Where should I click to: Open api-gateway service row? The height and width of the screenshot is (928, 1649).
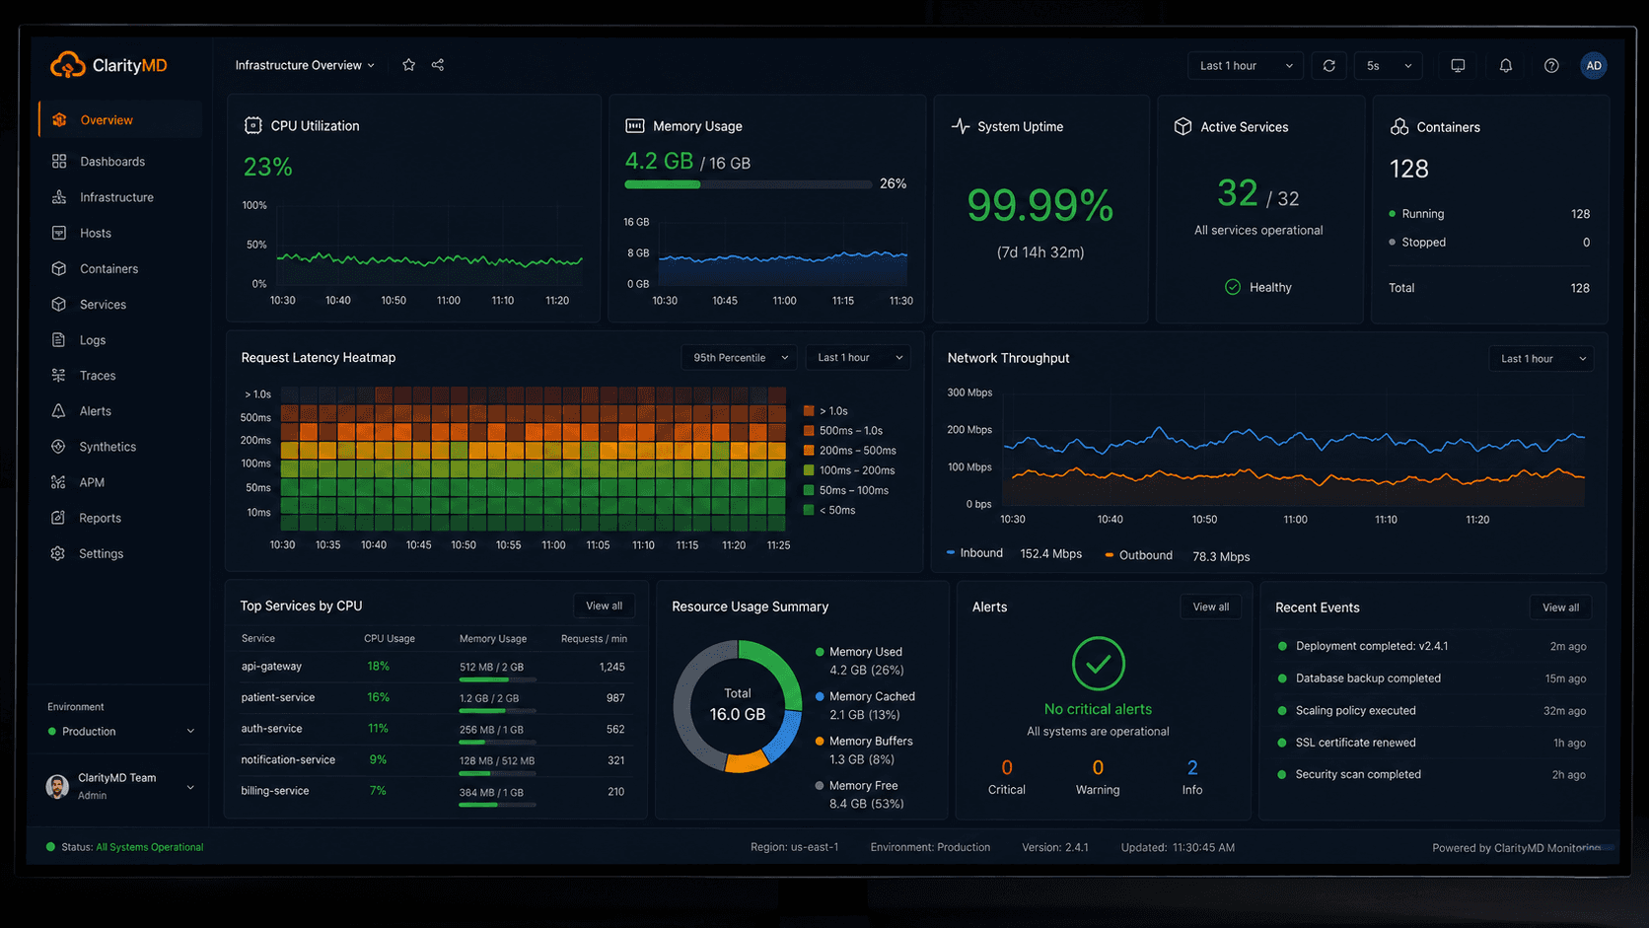point(434,668)
